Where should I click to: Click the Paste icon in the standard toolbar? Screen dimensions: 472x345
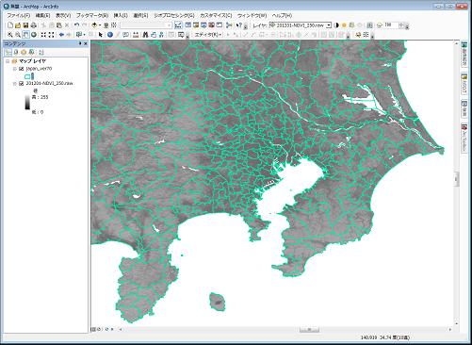(x=58, y=25)
